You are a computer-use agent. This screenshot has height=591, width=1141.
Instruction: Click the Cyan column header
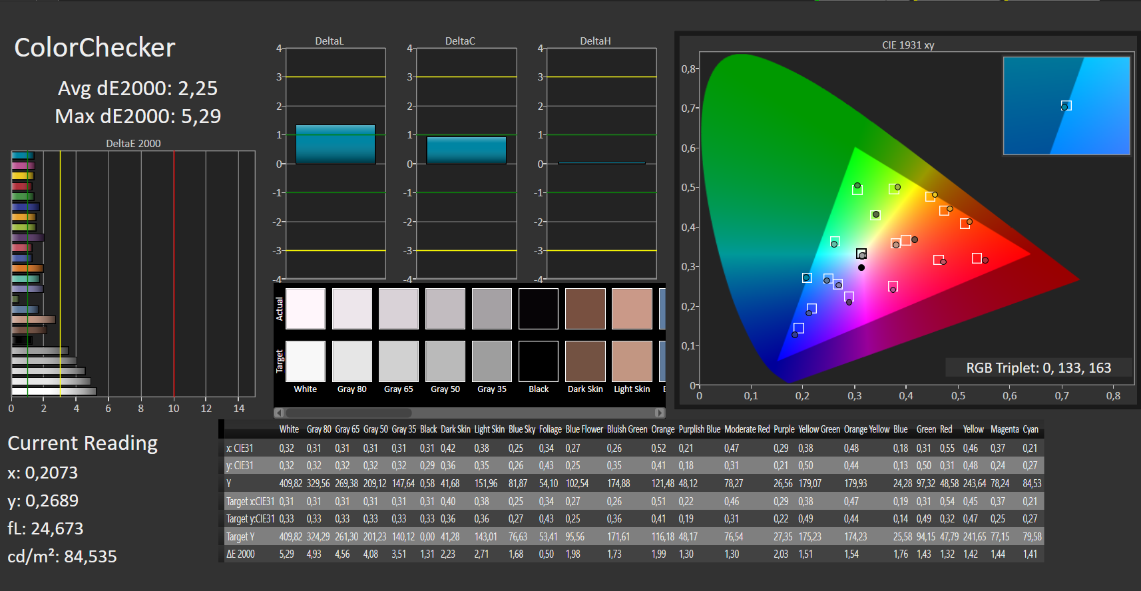(x=1030, y=429)
